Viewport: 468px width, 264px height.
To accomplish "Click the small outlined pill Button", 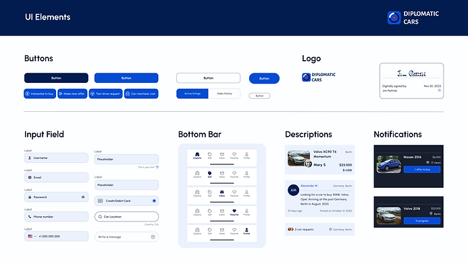I will click(x=259, y=96).
